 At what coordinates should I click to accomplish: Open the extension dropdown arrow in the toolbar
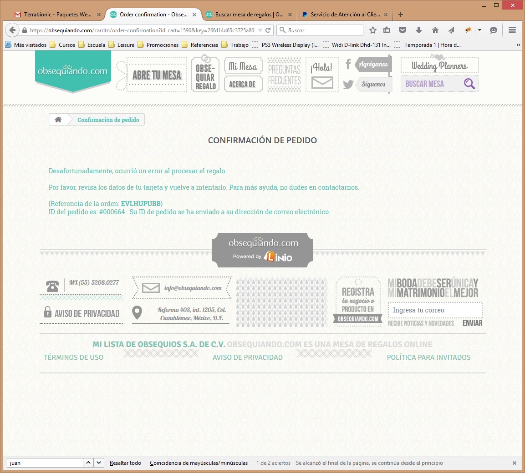click(479, 30)
